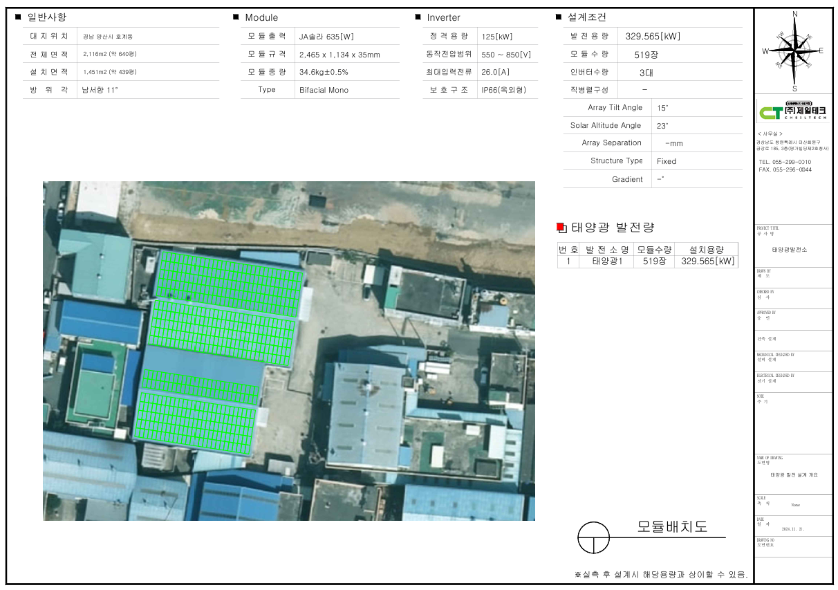The height and width of the screenshot is (590, 838).
Task: Click the north compass rose icon
Action: pyautogui.click(x=794, y=50)
